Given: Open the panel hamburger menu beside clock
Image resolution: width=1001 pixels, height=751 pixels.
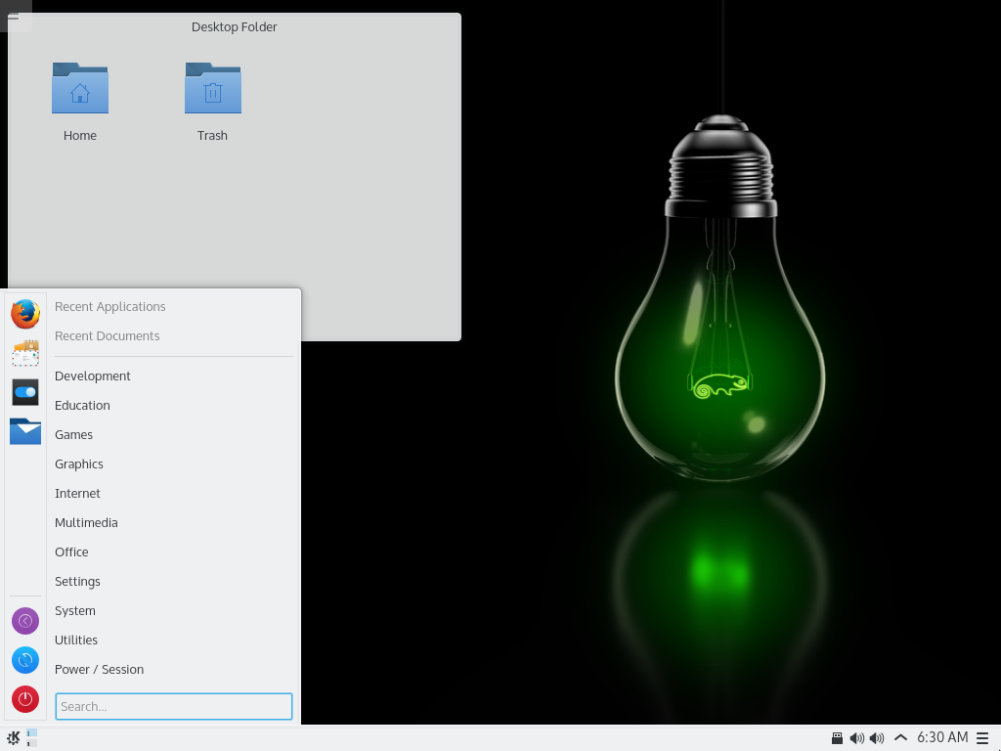Looking at the screenshot, I should tap(983, 738).
